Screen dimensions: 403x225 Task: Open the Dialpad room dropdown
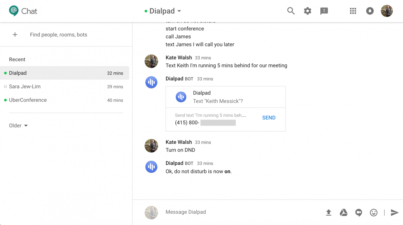click(x=179, y=11)
